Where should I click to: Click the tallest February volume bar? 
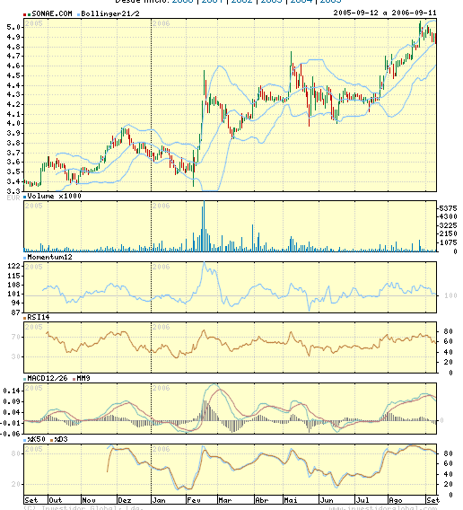click(204, 226)
